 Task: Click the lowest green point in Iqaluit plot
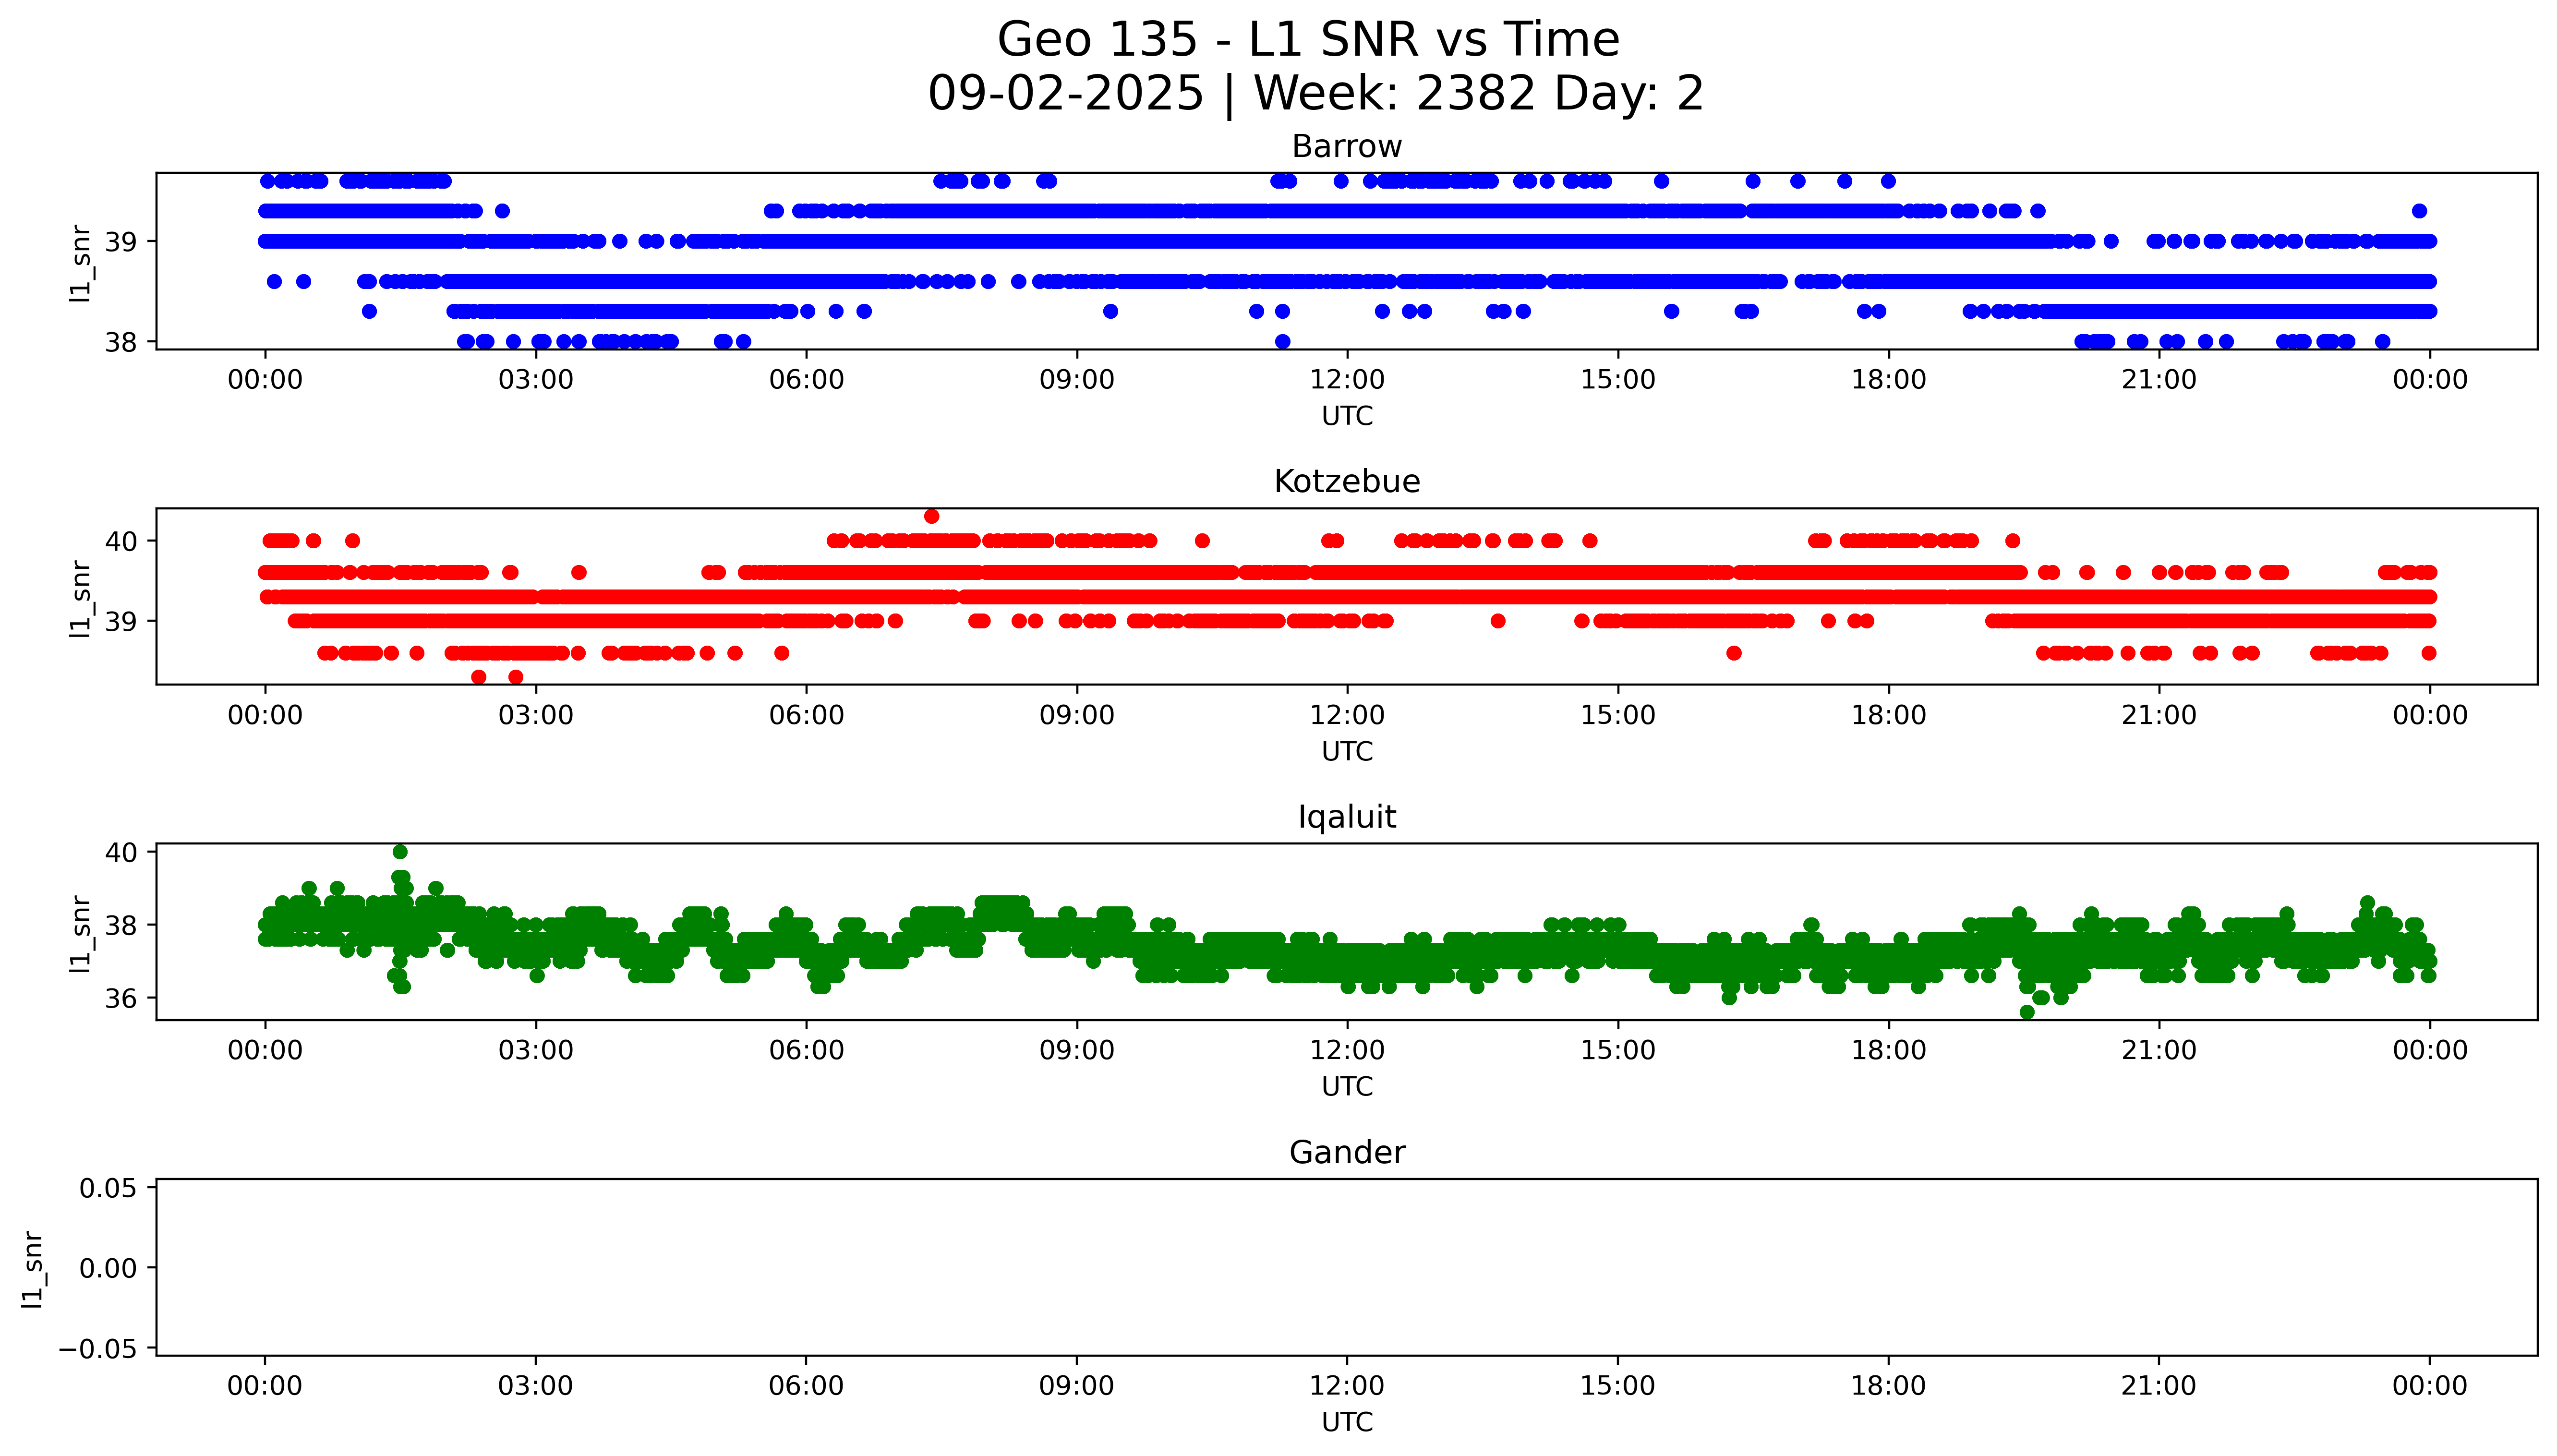click(x=2026, y=1012)
